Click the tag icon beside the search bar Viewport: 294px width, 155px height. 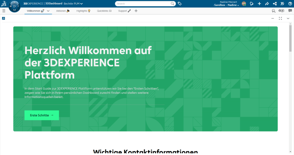click(180, 4)
